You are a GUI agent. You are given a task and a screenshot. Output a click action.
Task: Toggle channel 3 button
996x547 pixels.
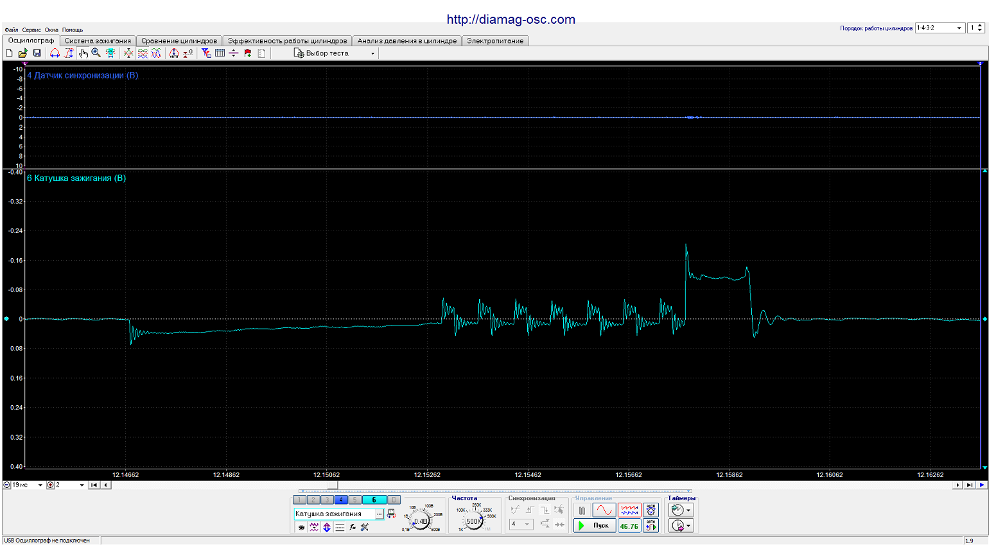point(328,500)
